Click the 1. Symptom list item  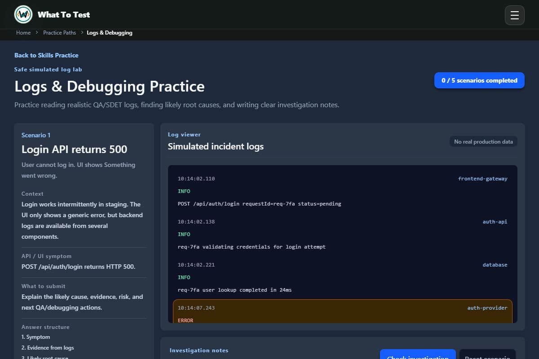(36, 337)
